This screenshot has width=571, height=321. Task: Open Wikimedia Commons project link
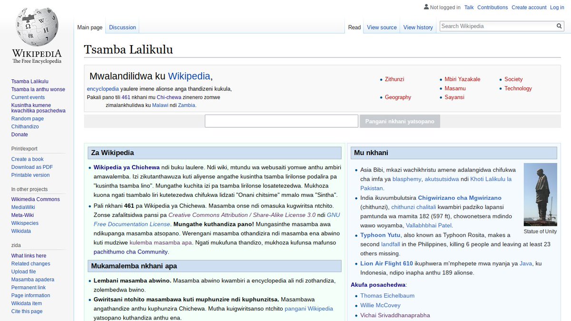click(x=36, y=199)
